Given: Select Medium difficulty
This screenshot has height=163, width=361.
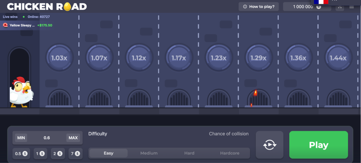Looking at the screenshot, I should (149, 153).
